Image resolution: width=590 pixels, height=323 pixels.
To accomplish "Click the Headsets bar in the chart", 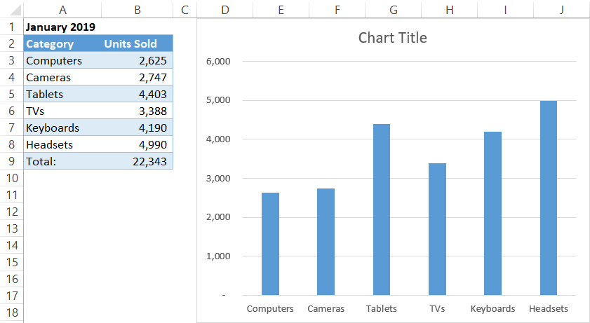I will (549, 198).
